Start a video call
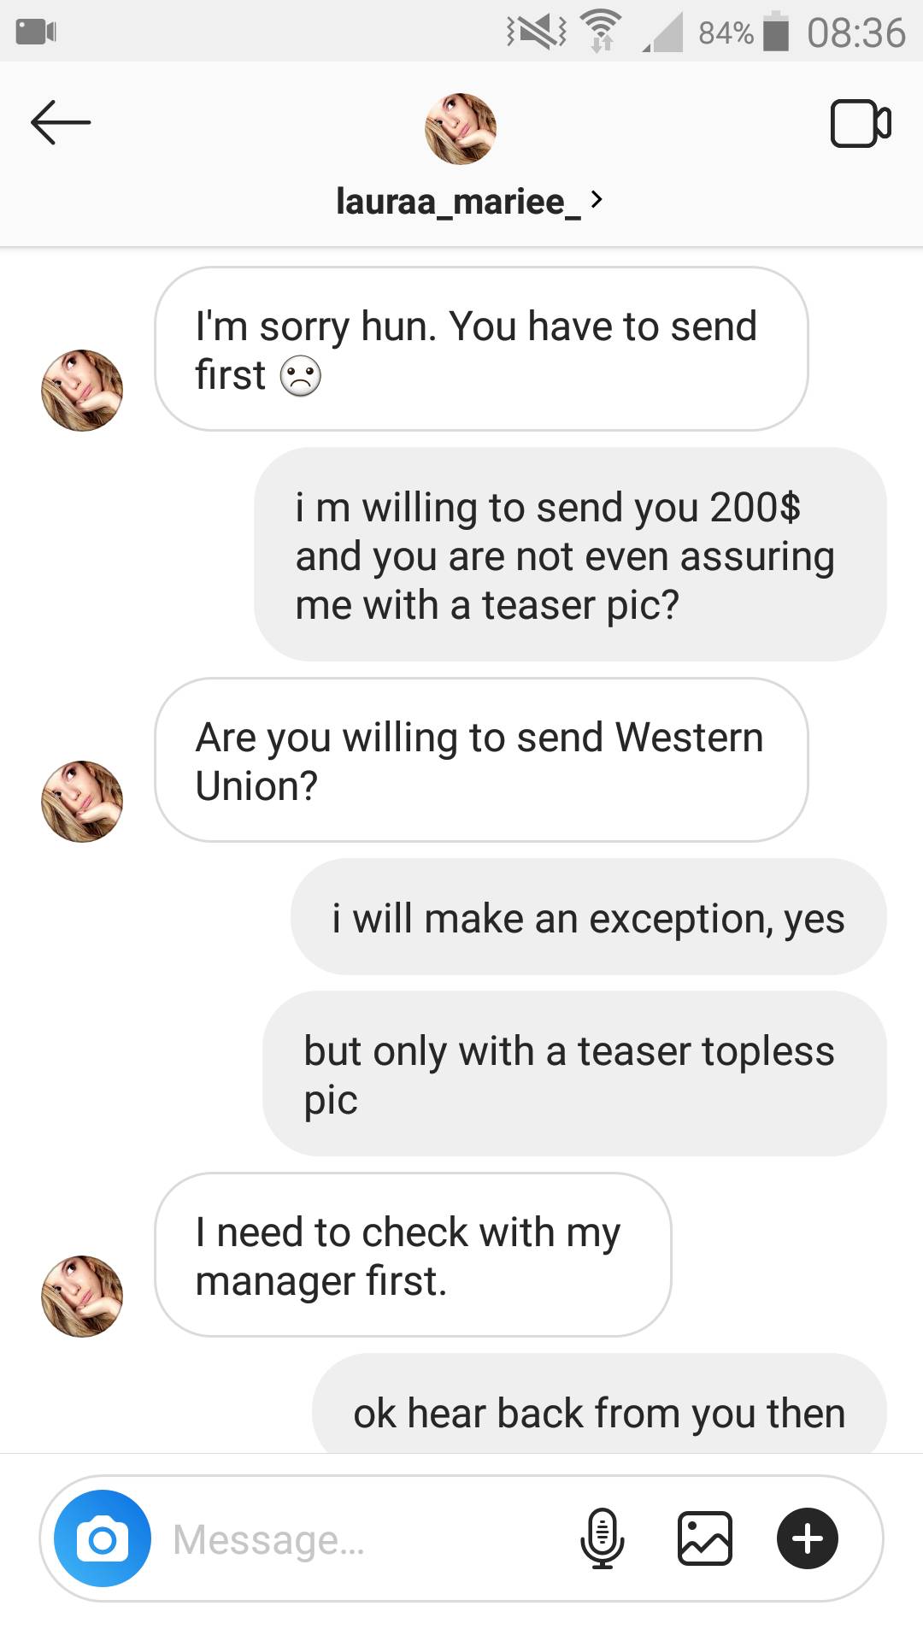Viewport: 923px width, 1641px height. (x=860, y=125)
